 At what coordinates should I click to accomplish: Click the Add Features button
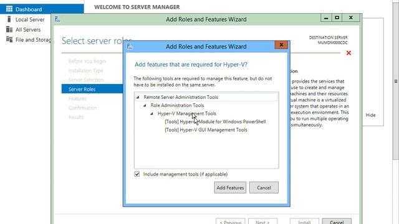pos(230,188)
